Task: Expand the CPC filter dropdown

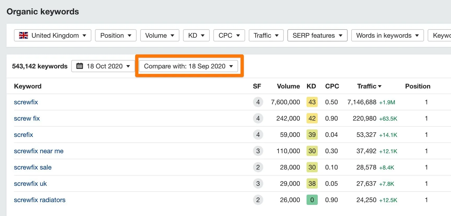Action: (229, 35)
